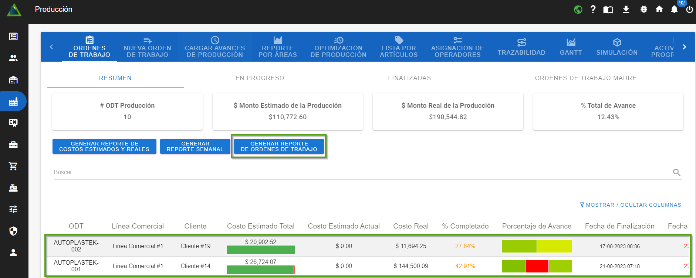Click the globe language icon
Screen dimensions: 696x278
click(x=578, y=10)
